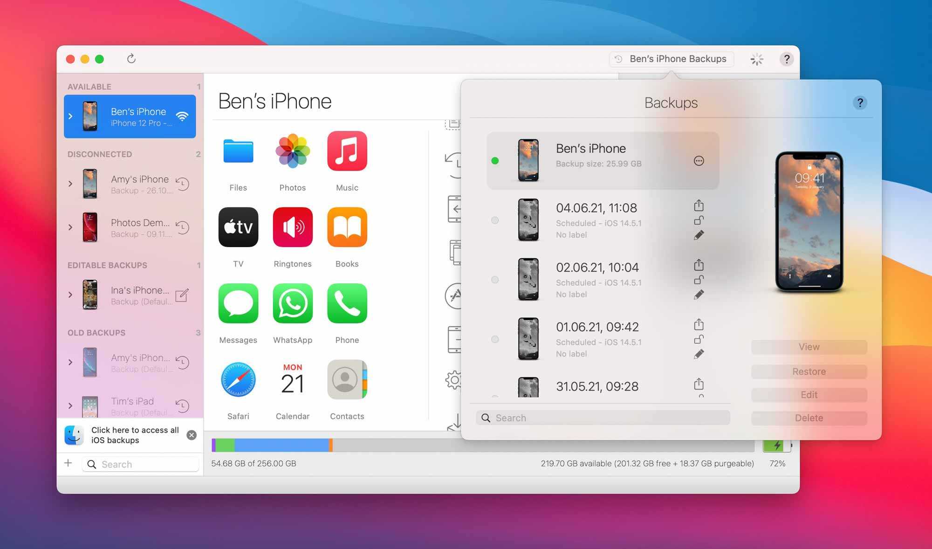This screenshot has height=549, width=932.
Task: Click Restore button for selected backup
Action: point(809,371)
